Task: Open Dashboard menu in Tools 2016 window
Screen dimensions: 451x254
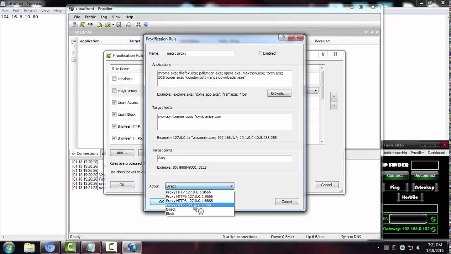Action: pyautogui.click(x=437, y=153)
